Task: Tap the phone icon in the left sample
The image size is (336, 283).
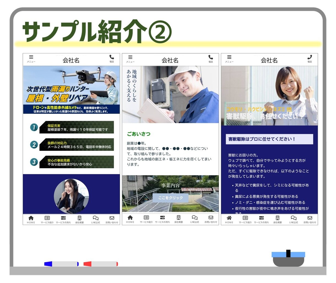Action: click(x=112, y=59)
